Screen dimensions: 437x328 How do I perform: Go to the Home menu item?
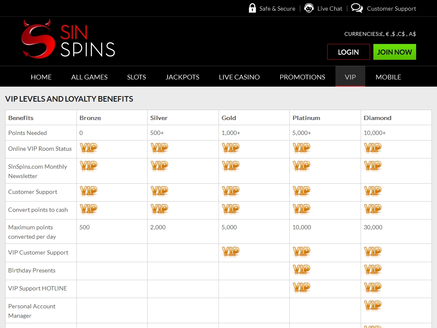(41, 77)
